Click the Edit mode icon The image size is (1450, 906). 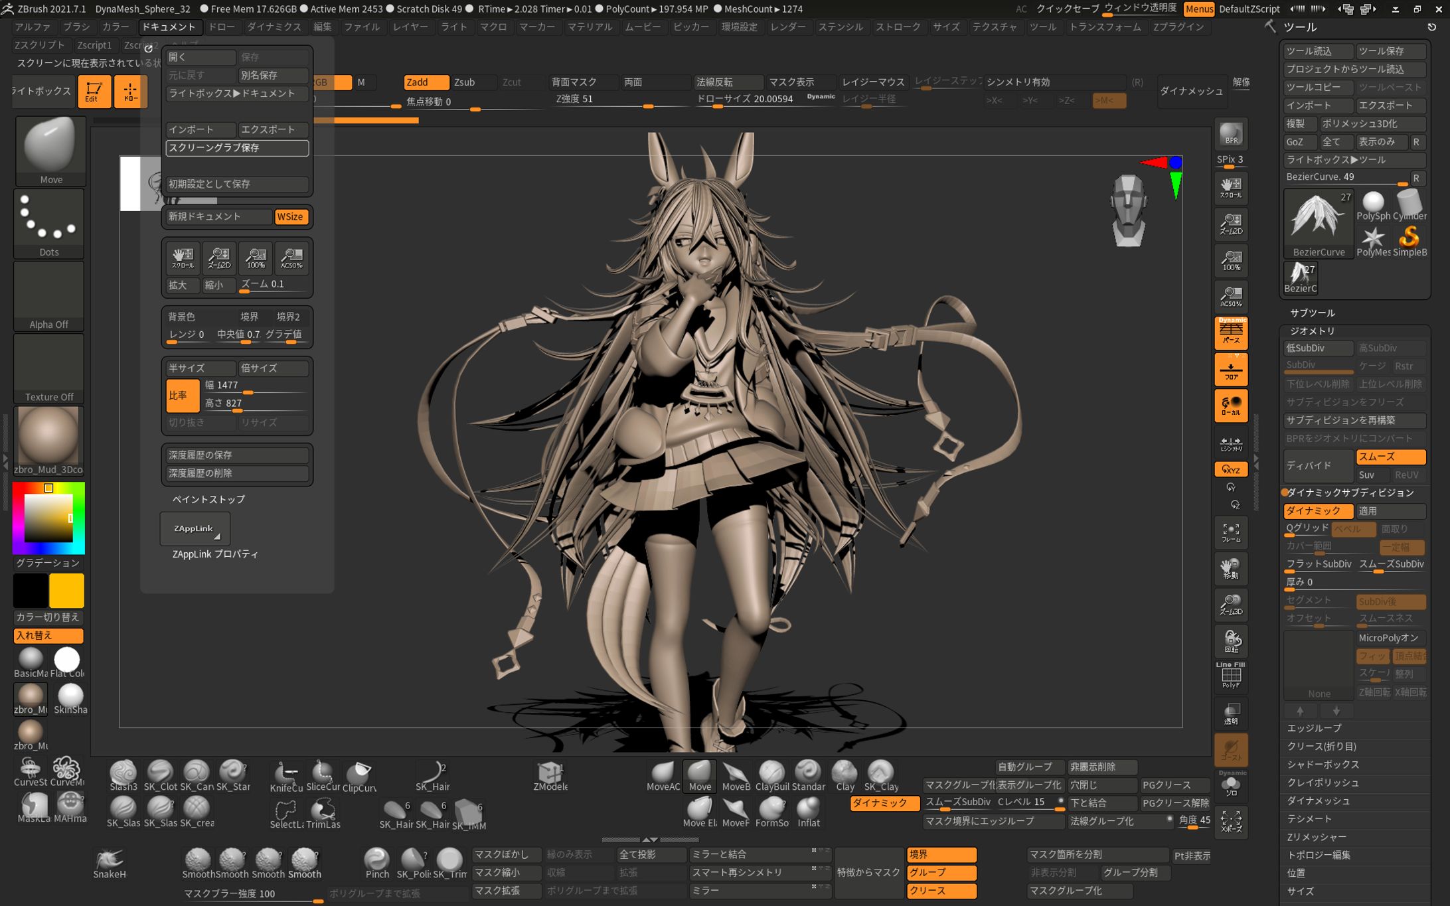[94, 92]
